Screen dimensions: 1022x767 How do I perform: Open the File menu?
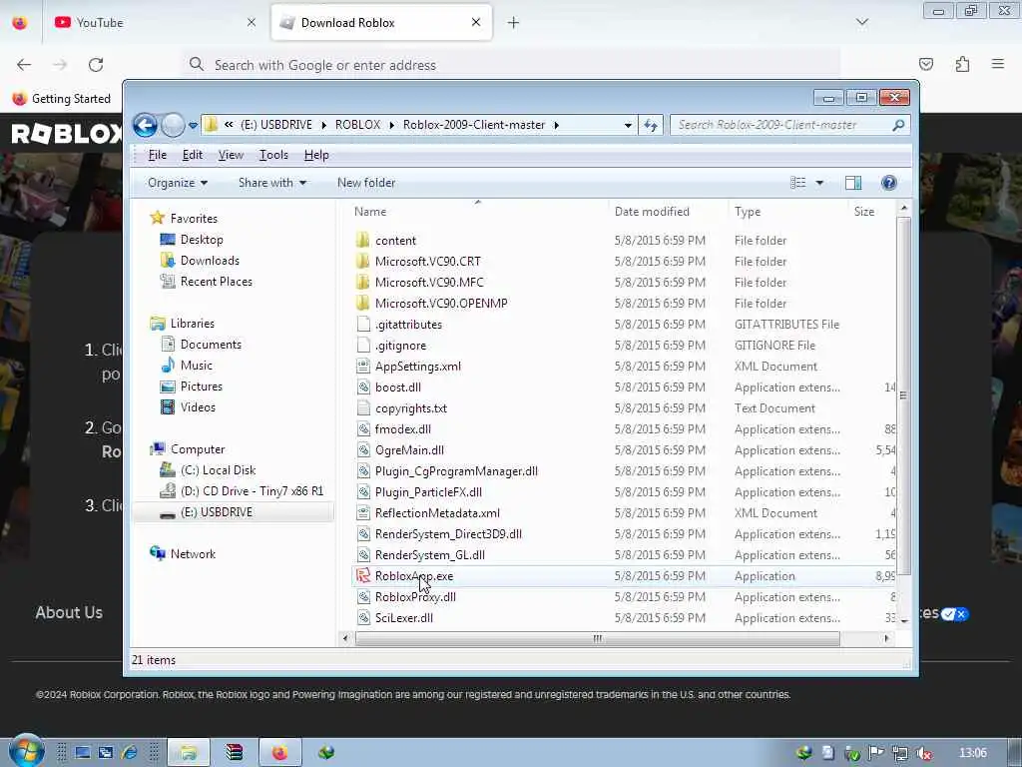pos(157,155)
